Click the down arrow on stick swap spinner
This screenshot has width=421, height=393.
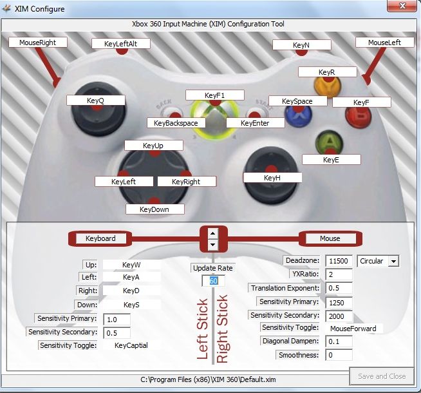(213, 245)
